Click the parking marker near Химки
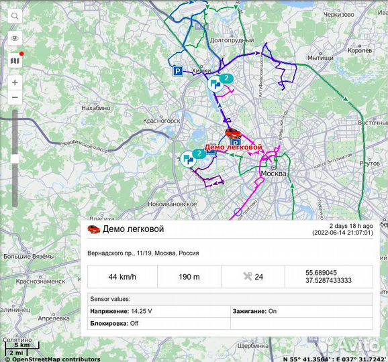This screenshot has height=362, width=388. (178, 71)
